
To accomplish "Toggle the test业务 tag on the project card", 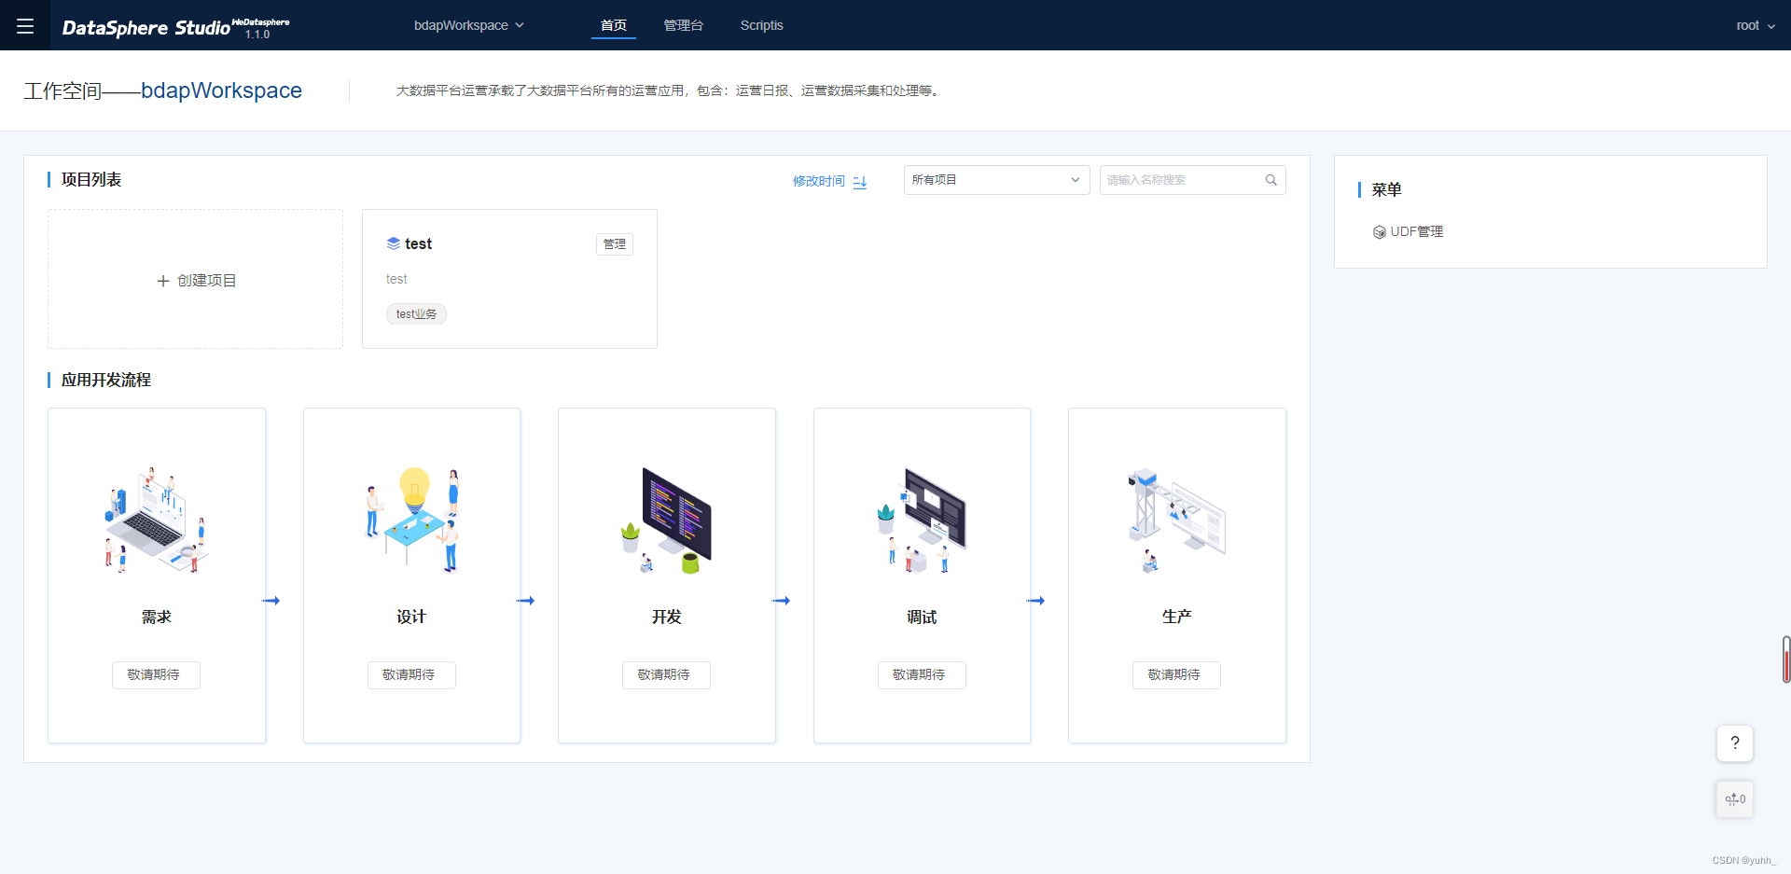I will click(416, 313).
